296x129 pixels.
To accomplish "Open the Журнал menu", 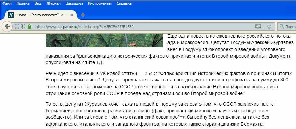I will 54,4.
